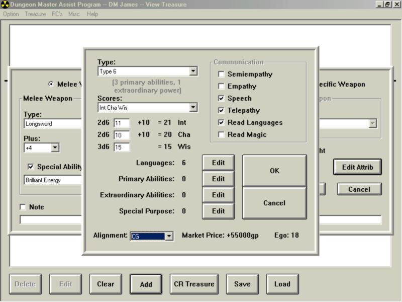The image size is (402, 302).
Task: Expand the Plus +4 dropdown
Action: click(55, 148)
